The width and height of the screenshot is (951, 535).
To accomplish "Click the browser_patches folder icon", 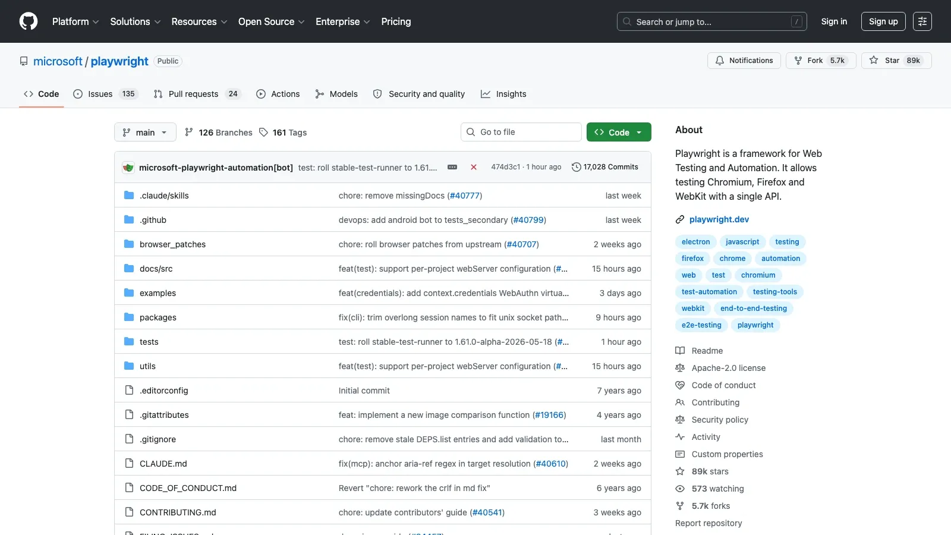I will [129, 244].
